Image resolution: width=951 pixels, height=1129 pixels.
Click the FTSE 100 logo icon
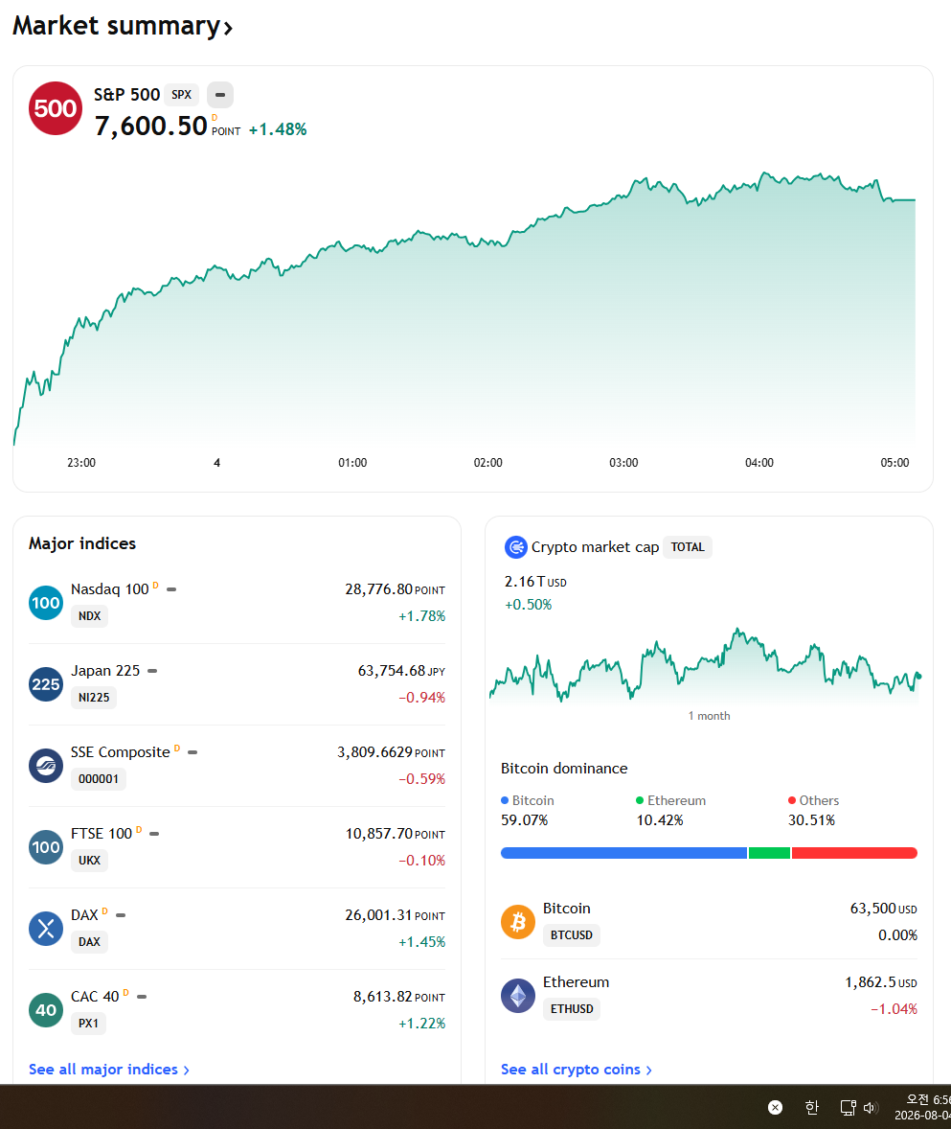[x=46, y=847]
